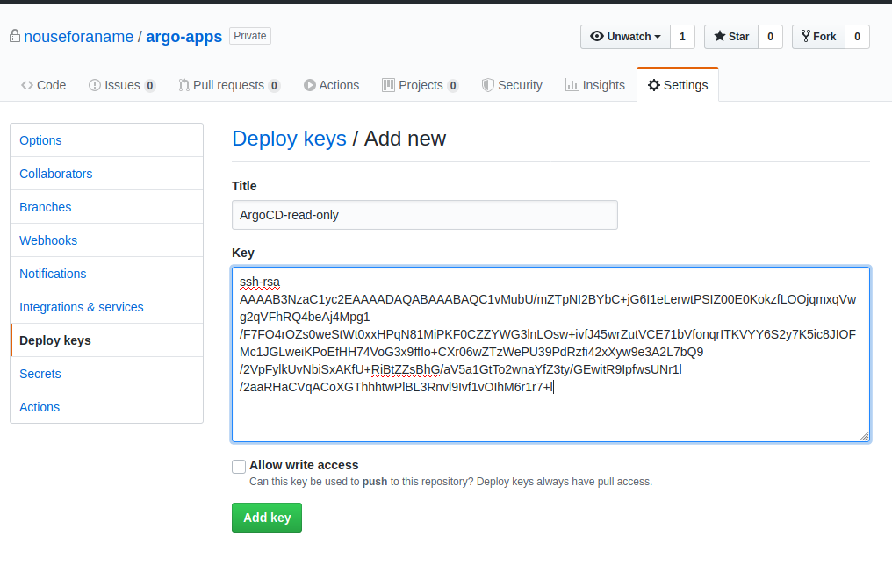The width and height of the screenshot is (892, 572).
Task: Open the Actions tab in repository navigation
Action: point(332,85)
